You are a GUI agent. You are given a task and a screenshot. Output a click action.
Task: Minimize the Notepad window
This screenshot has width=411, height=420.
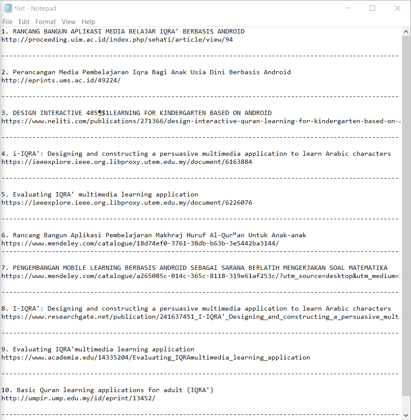[x=348, y=8]
